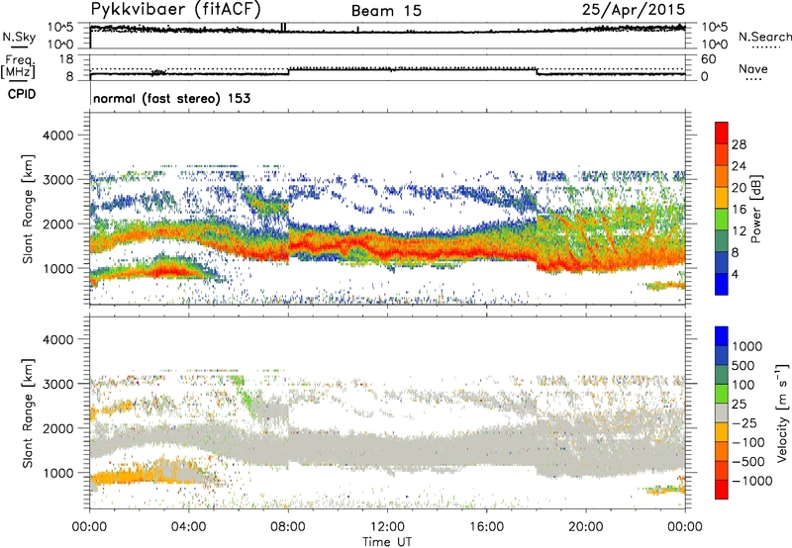
Task: Click the "-1000" velocity colorbar value
Action: click(x=751, y=481)
